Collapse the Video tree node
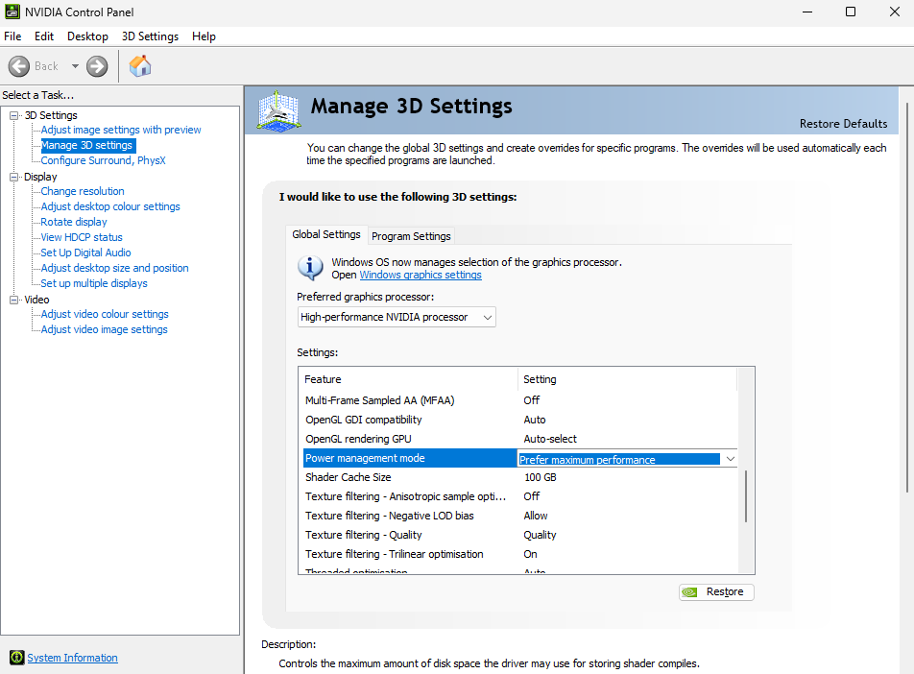The width and height of the screenshot is (914, 674). coord(14,300)
